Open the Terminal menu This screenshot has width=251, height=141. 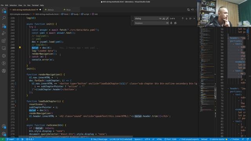click(35, 5)
